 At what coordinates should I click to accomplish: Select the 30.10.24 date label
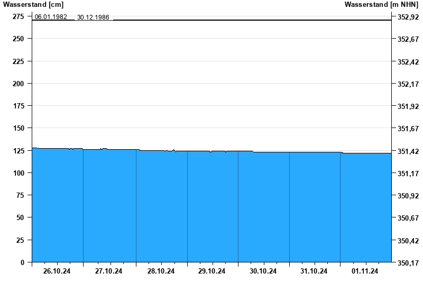(x=263, y=271)
